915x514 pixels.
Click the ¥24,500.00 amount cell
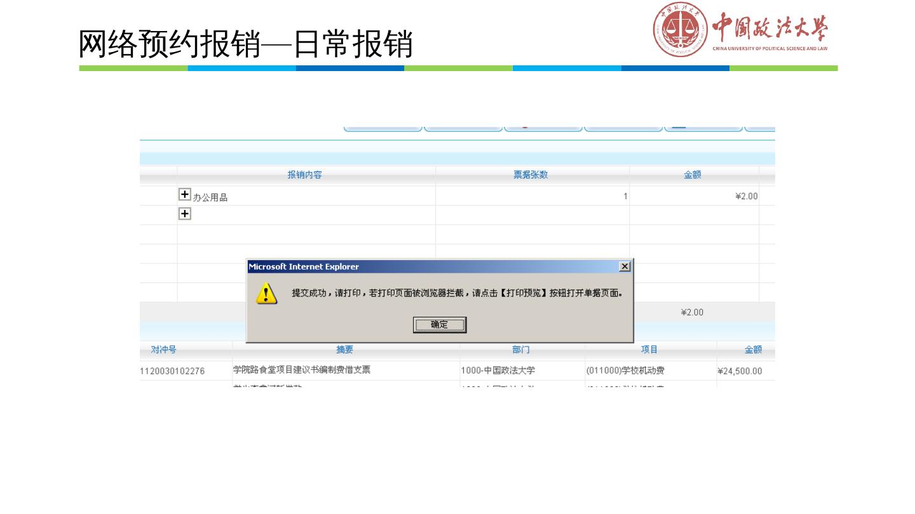(740, 371)
